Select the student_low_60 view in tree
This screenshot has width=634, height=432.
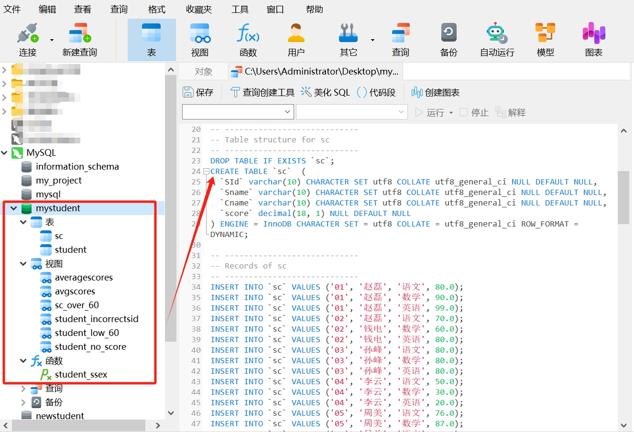click(x=87, y=333)
